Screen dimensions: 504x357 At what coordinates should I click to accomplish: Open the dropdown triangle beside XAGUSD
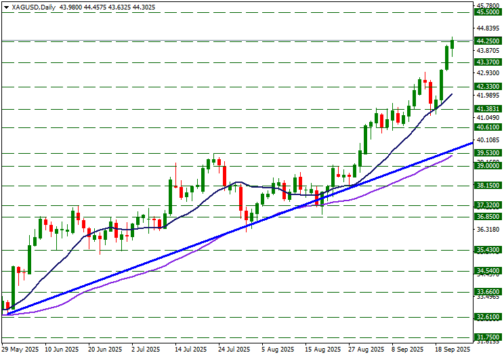point(6,7)
